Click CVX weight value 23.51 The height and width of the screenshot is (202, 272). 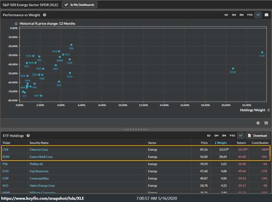224,150
